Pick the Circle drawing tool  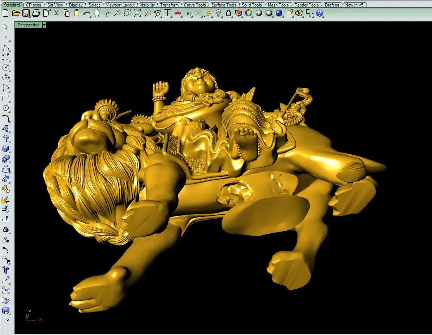[6, 68]
